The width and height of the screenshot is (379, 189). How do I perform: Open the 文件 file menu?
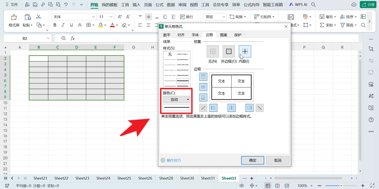click(12, 5)
